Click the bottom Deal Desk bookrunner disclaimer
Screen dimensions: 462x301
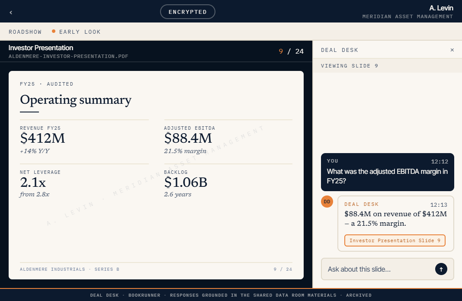(231, 295)
